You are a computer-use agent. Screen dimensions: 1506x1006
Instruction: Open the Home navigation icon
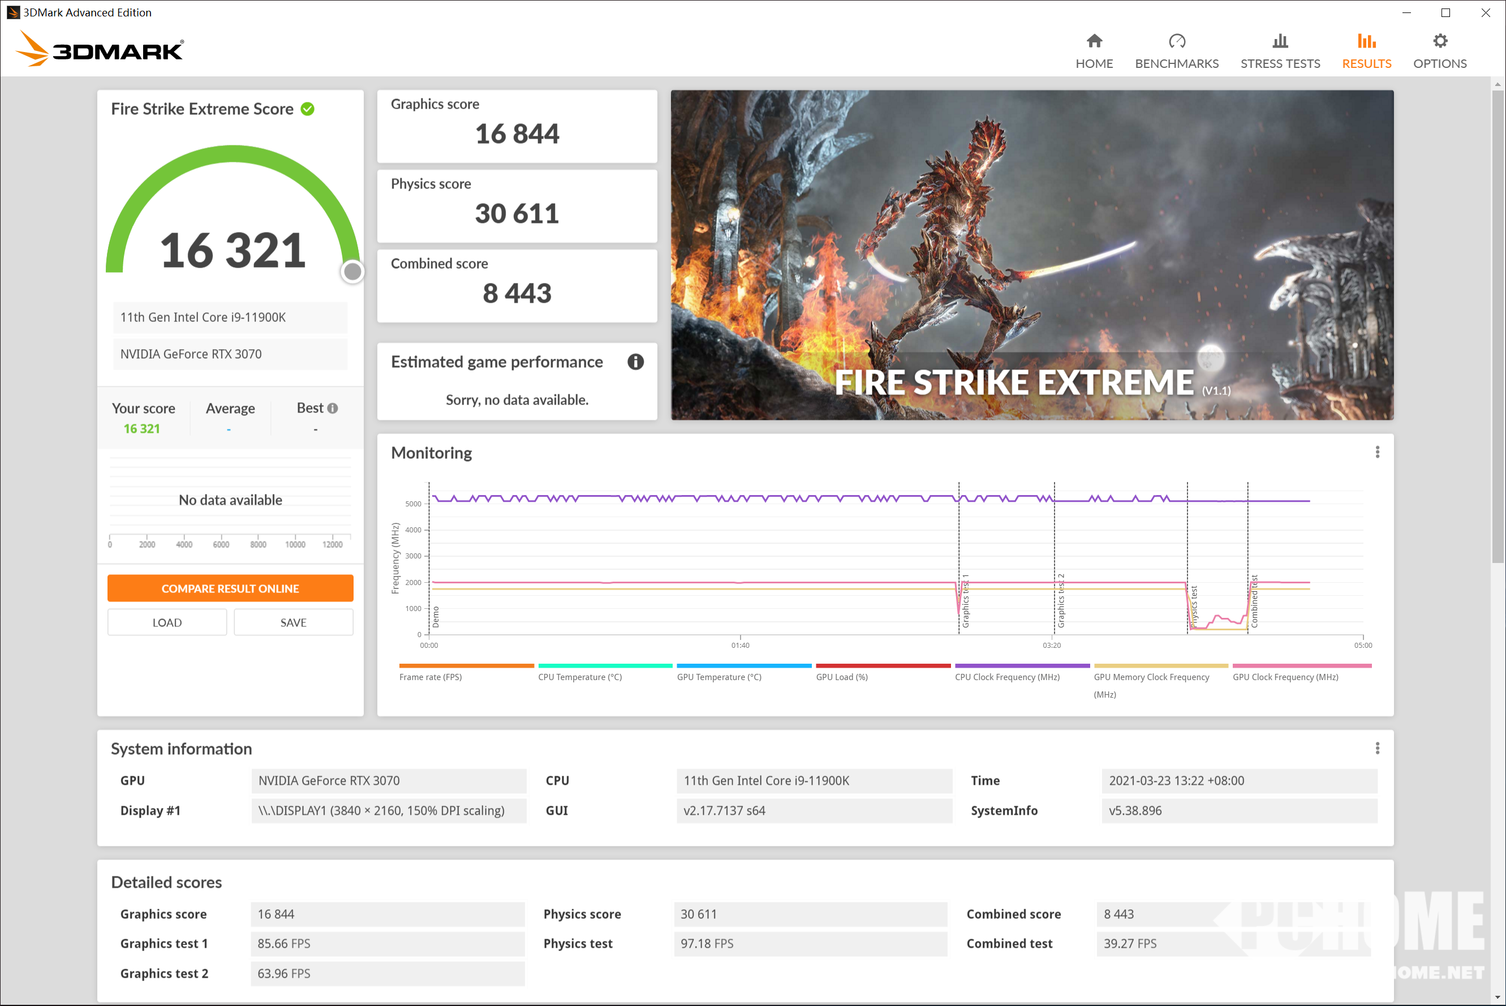[1094, 42]
